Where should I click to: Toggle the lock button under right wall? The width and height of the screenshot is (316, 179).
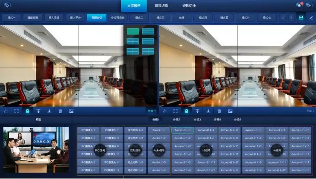coord(186,111)
